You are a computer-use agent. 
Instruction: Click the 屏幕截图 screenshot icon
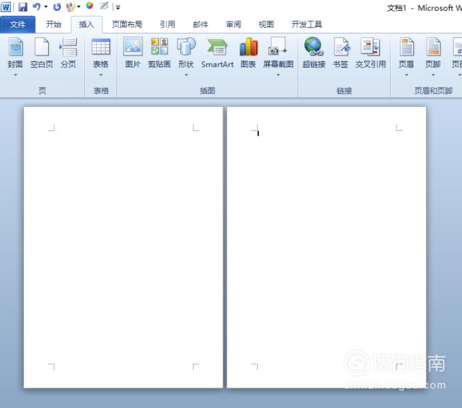(x=278, y=47)
